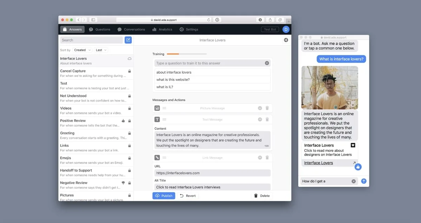
Task: Click the Safari share icon
Action: coord(270,20)
